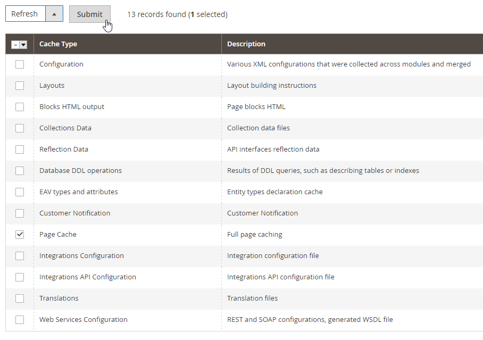
Task: Select Integrations API Configuration checkbox
Action: tap(20, 277)
